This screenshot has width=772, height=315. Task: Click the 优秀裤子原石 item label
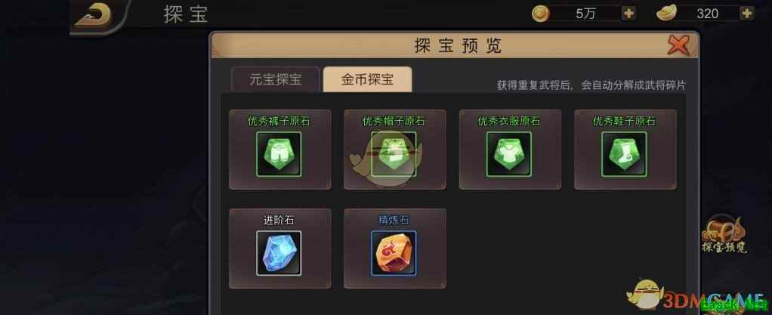(279, 121)
